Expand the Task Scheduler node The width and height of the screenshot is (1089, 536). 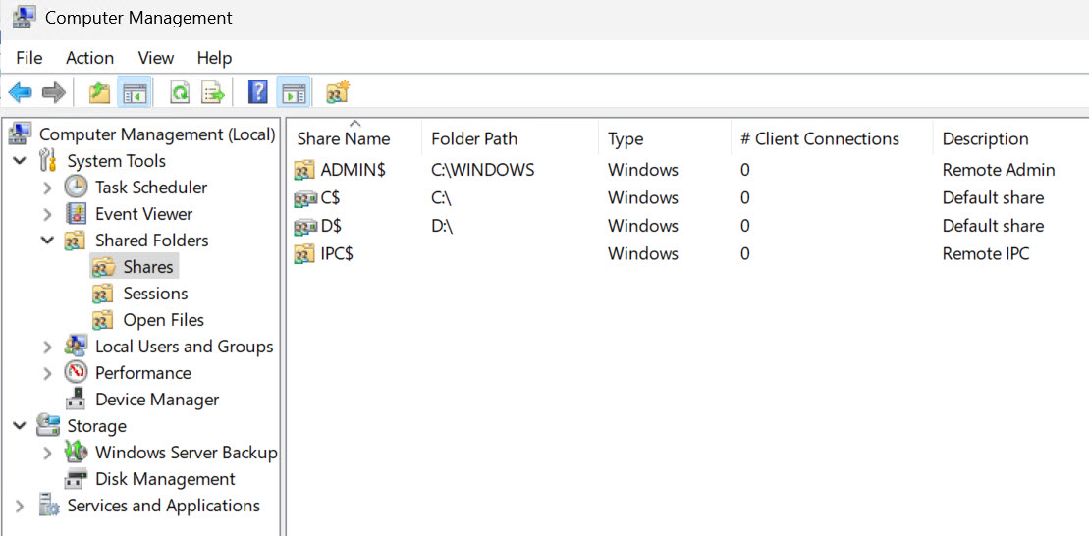tap(46, 188)
